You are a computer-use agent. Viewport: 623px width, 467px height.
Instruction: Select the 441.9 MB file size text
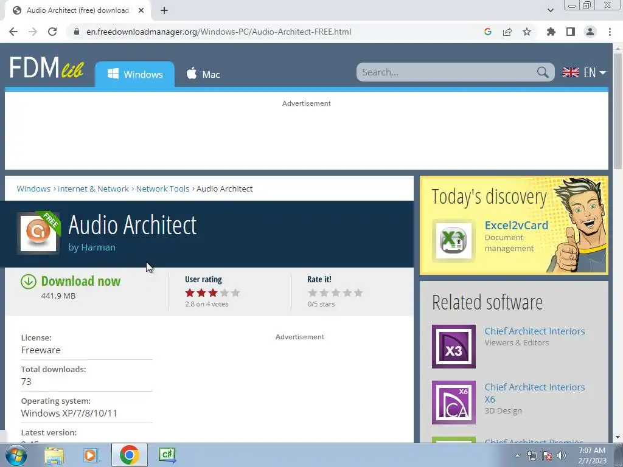[58, 296]
